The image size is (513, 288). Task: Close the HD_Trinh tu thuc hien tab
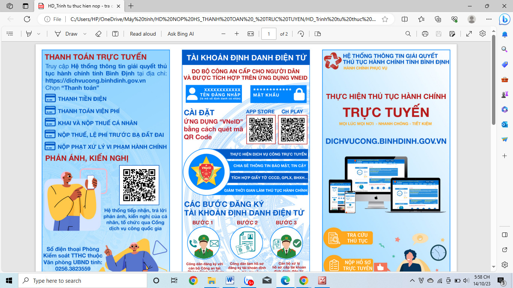tap(119, 6)
